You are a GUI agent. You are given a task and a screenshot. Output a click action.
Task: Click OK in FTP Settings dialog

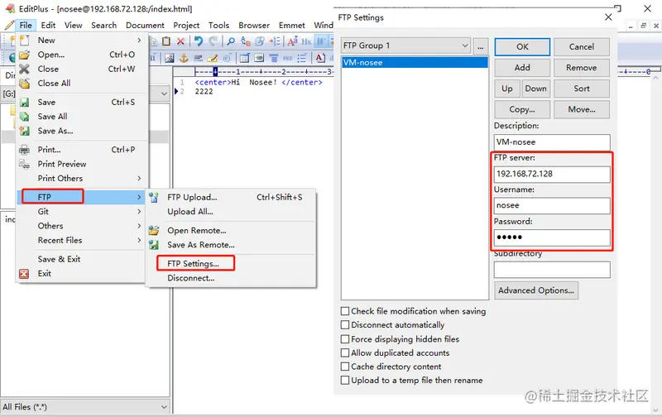[x=522, y=47]
